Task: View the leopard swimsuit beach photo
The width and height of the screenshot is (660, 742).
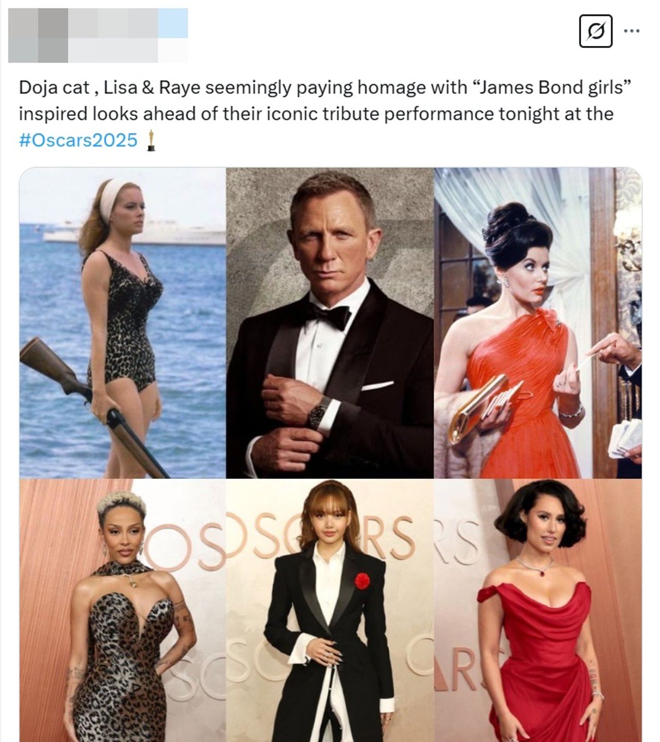Action: tap(122, 323)
